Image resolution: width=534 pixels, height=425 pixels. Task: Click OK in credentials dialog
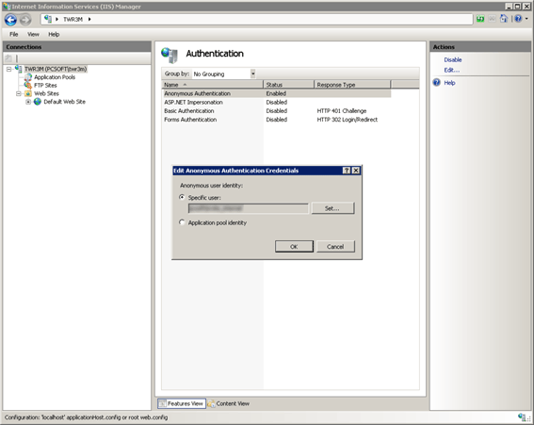(x=294, y=246)
